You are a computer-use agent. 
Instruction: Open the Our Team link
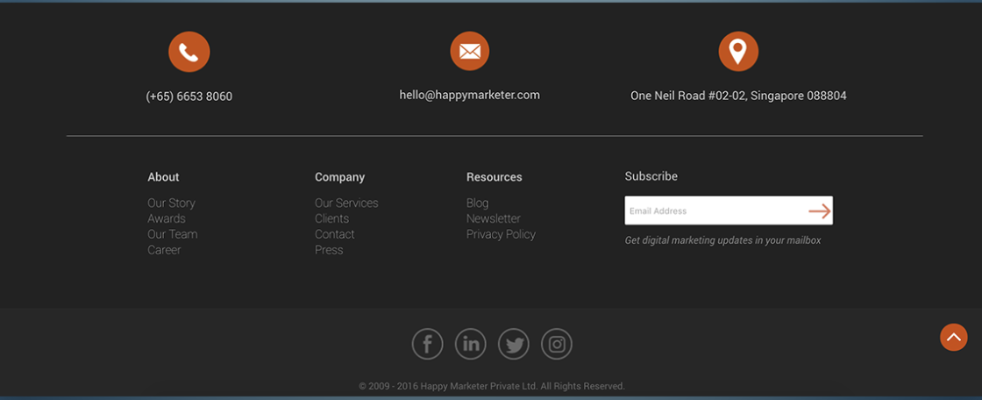(x=172, y=234)
